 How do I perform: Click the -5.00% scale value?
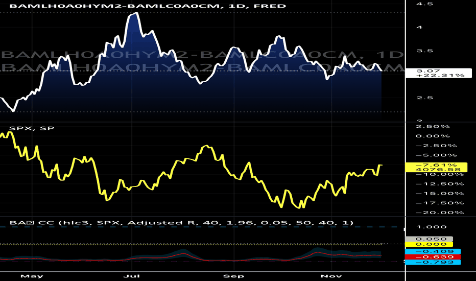click(x=436, y=155)
